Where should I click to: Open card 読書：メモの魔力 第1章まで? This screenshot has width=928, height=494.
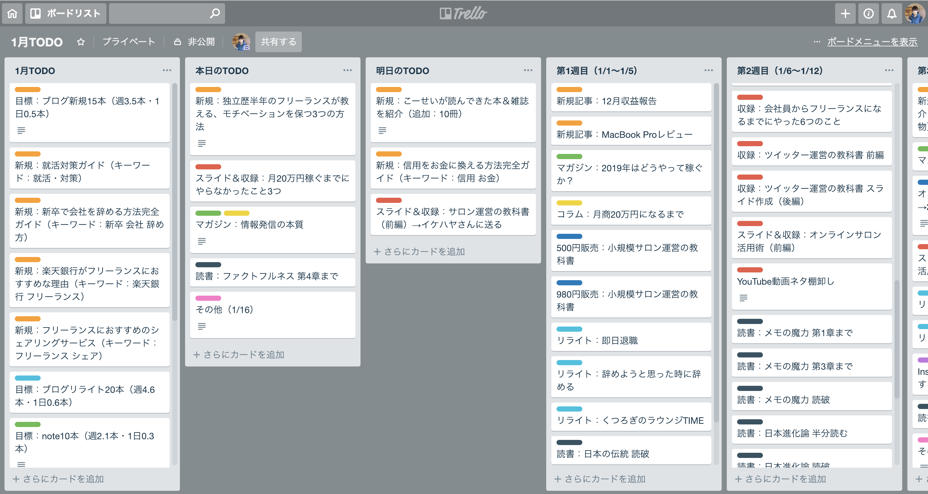pyautogui.click(x=812, y=329)
